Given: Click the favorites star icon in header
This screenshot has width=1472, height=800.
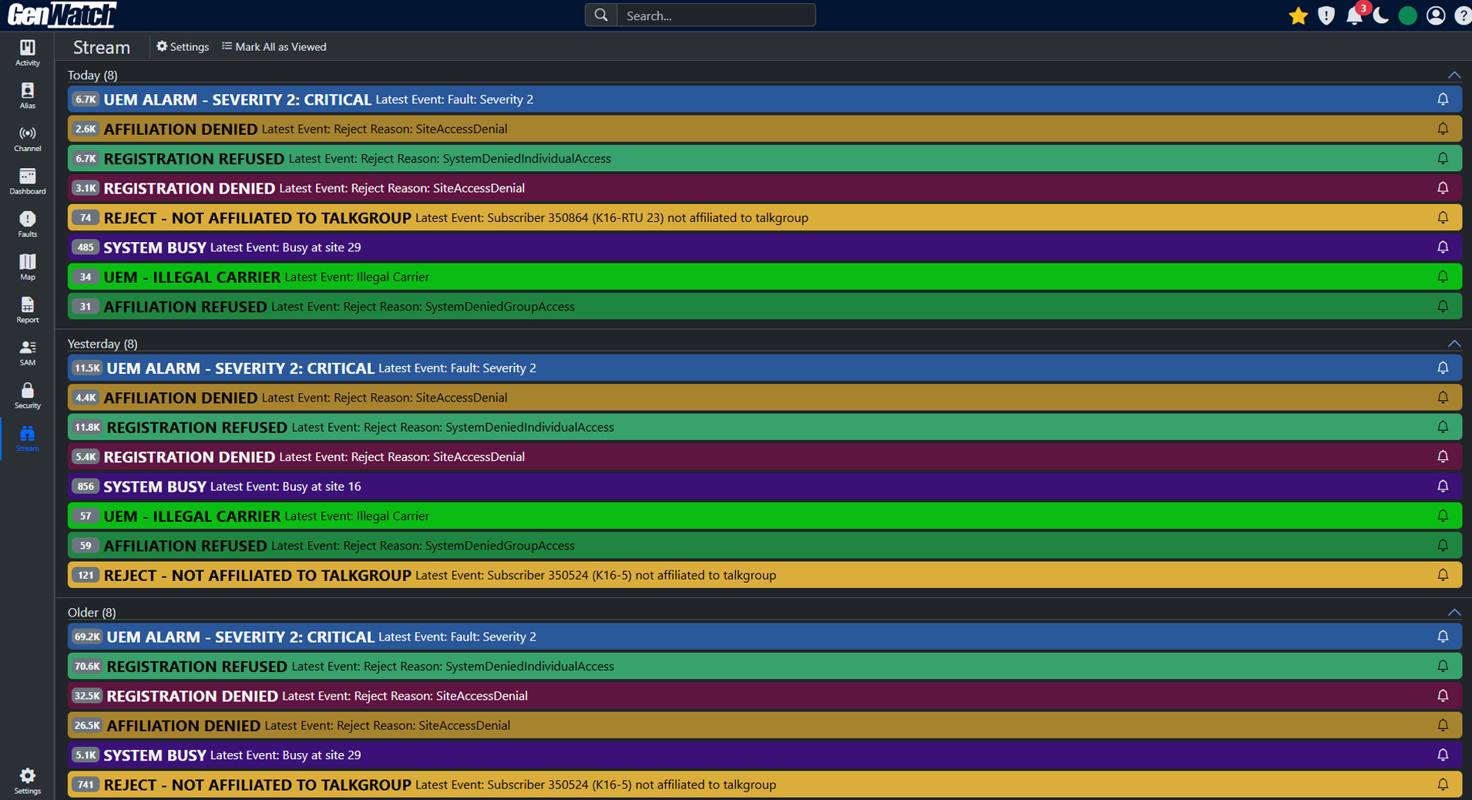Looking at the screenshot, I should click(1298, 15).
